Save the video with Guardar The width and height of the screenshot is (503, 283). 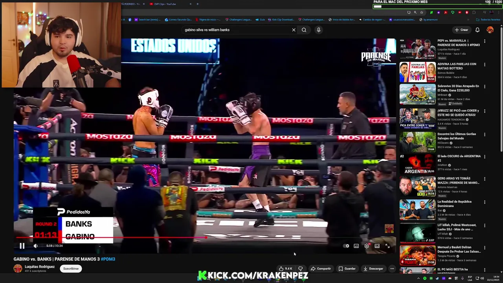[x=347, y=269]
